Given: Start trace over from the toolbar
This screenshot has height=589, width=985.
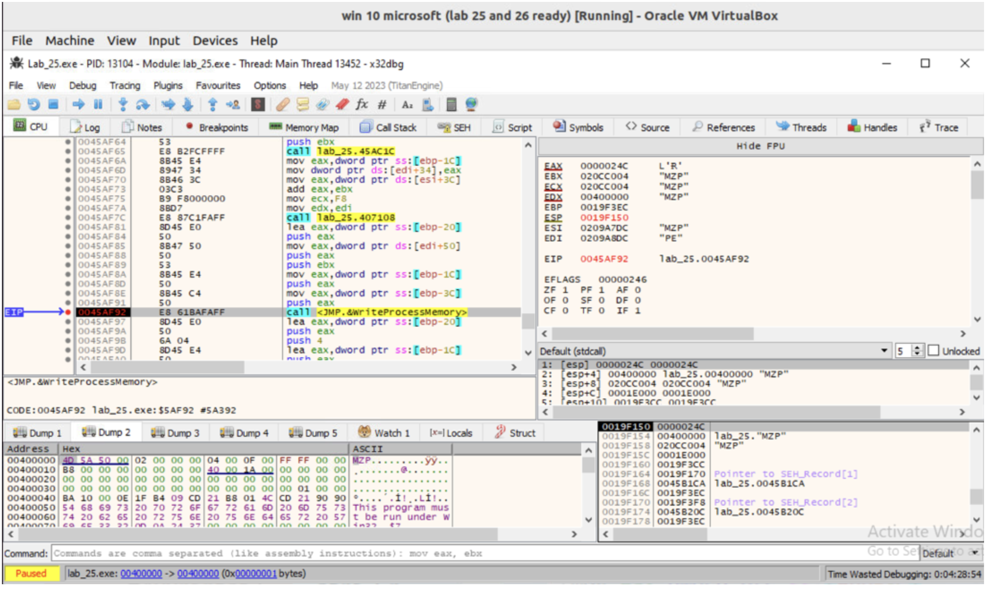Looking at the screenshot, I should (x=188, y=104).
